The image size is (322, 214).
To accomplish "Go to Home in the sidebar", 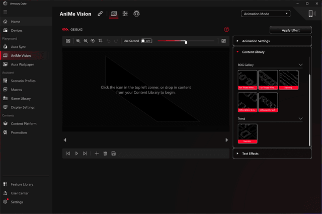I will point(26,22).
